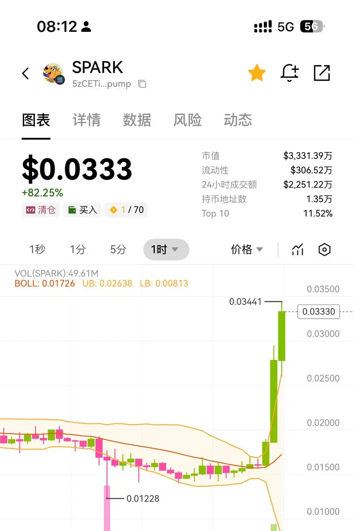This screenshot has width=354, height=531.
Task: Toggle the yellow favorite star
Action: pos(257,73)
